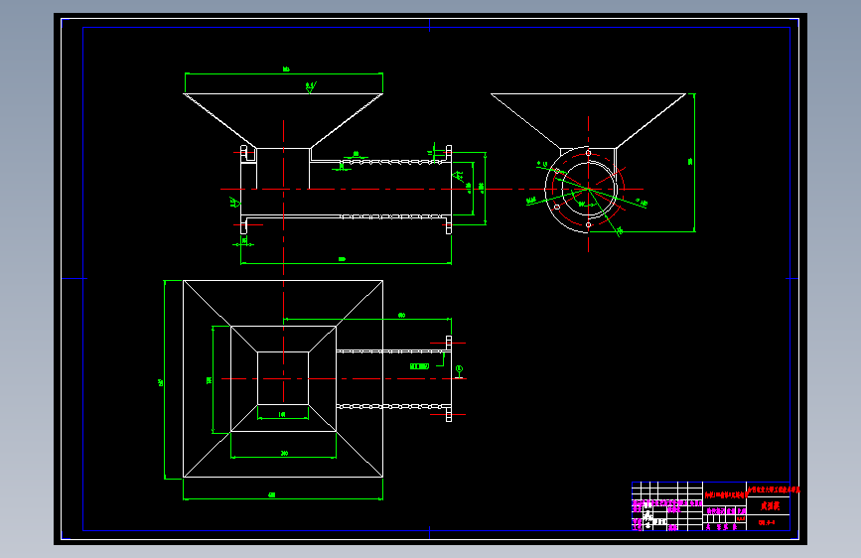Select the overall width dimension below the plan view

tap(272, 494)
